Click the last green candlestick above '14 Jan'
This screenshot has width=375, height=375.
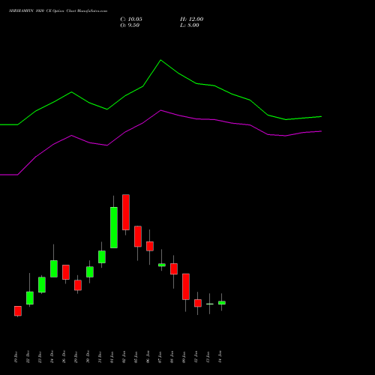222,302
